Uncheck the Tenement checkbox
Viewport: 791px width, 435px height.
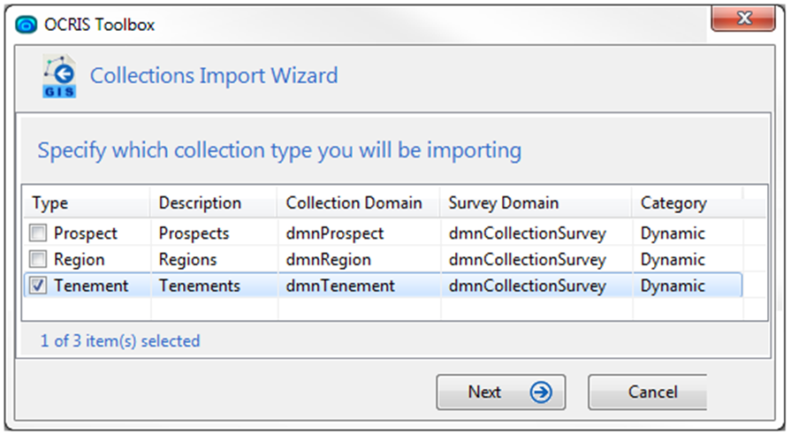(x=38, y=286)
